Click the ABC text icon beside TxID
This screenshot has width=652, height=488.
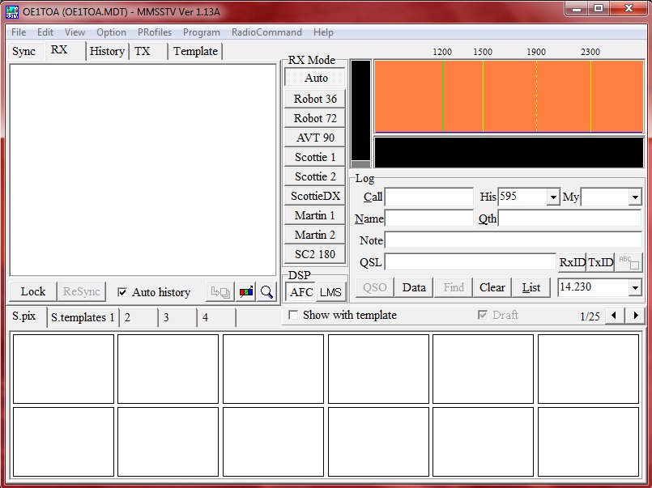point(629,262)
